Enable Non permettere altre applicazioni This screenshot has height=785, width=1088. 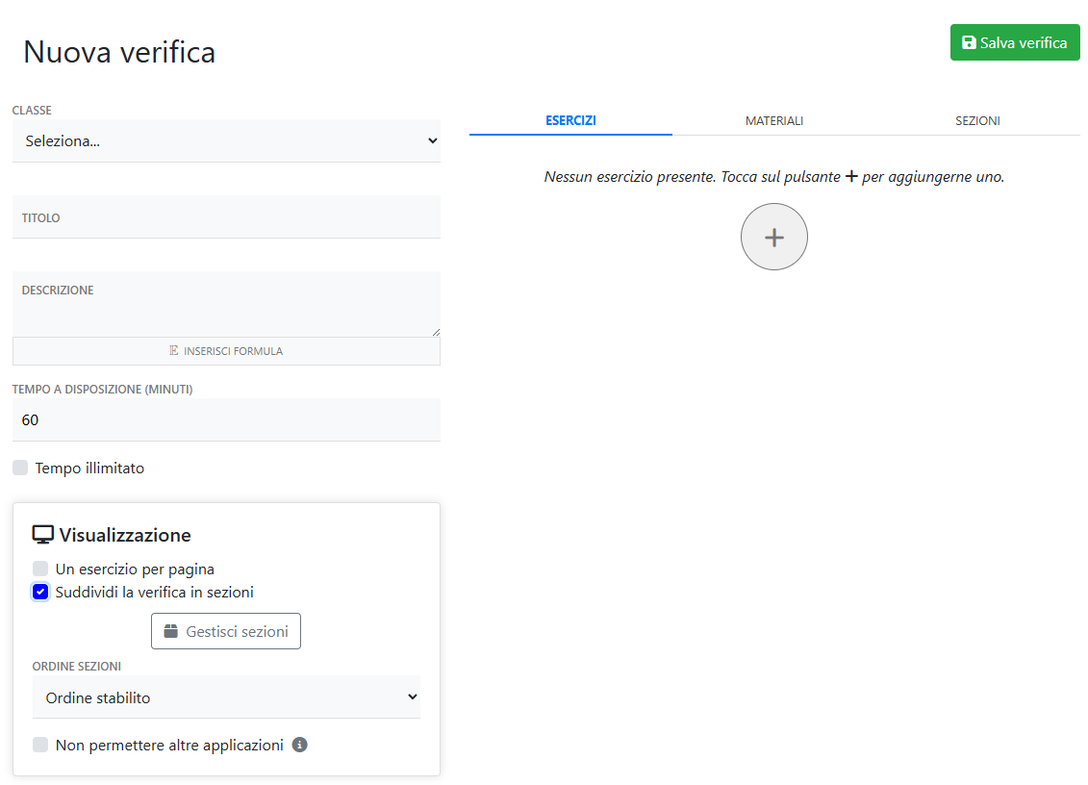tap(40, 745)
